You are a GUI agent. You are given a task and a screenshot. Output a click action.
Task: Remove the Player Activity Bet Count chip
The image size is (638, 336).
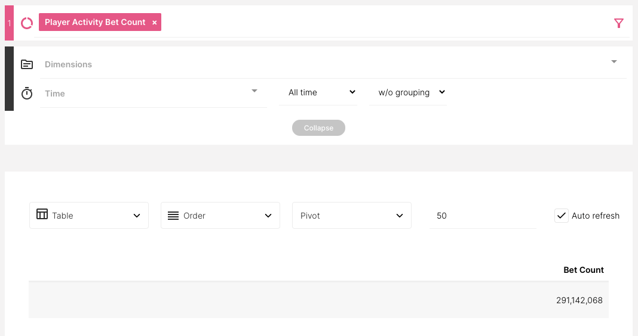point(155,23)
